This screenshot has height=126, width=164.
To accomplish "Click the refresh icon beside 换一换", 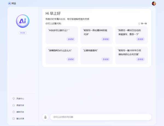I will [x=139, y=24].
